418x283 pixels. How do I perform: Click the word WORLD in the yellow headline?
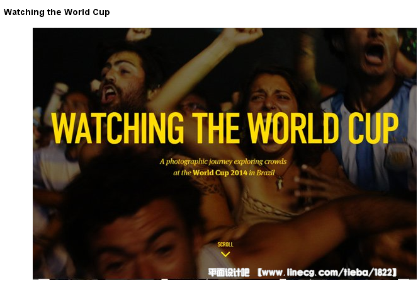[293, 128]
